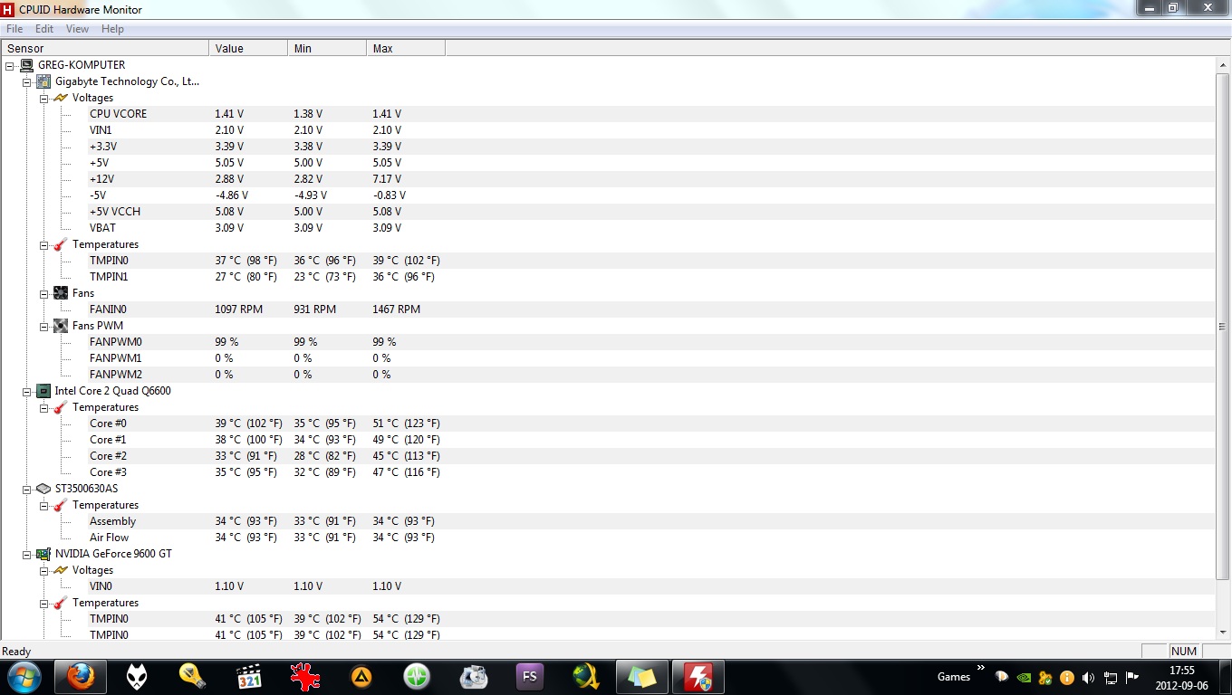This screenshot has height=695, width=1232.
Task: Open the File menu
Action: (x=14, y=28)
